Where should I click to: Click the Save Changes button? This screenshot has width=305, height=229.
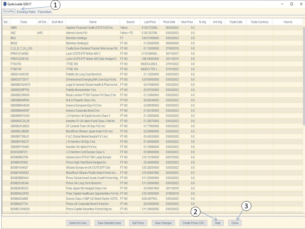pyautogui.click(x=163, y=223)
